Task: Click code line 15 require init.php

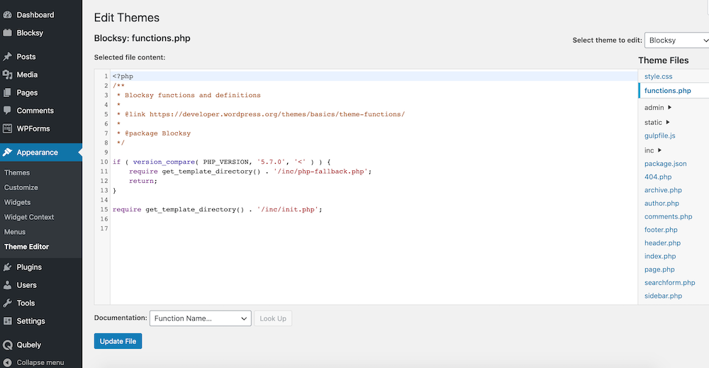Action: pyautogui.click(x=218, y=209)
